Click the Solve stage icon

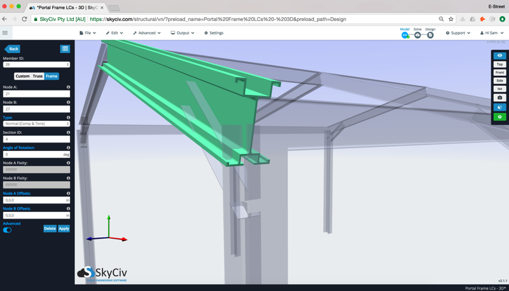coord(417,35)
